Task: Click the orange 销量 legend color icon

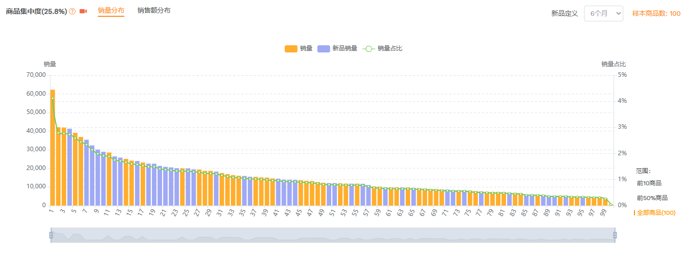Action: [x=290, y=49]
